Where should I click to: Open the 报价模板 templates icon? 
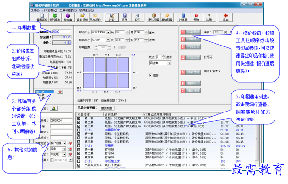[82, 17]
